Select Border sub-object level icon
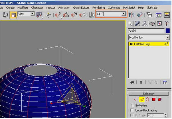Screen dimensions: 172x119 [148, 99]
